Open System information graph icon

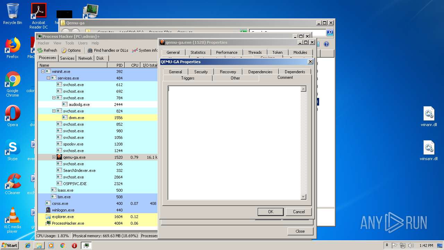(135, 50)
